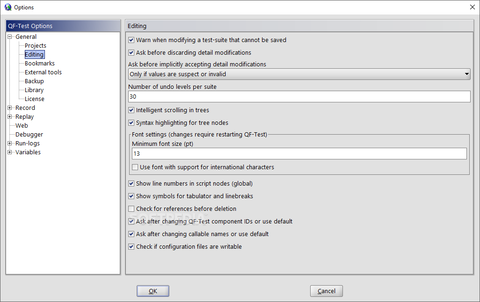This screenshot has height=302, width=480.
Task: Open the Debugger options page
Action: click(x=29, y=134)
